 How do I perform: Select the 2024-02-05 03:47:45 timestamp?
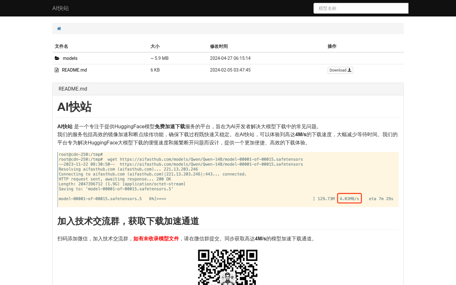point(230,70)
